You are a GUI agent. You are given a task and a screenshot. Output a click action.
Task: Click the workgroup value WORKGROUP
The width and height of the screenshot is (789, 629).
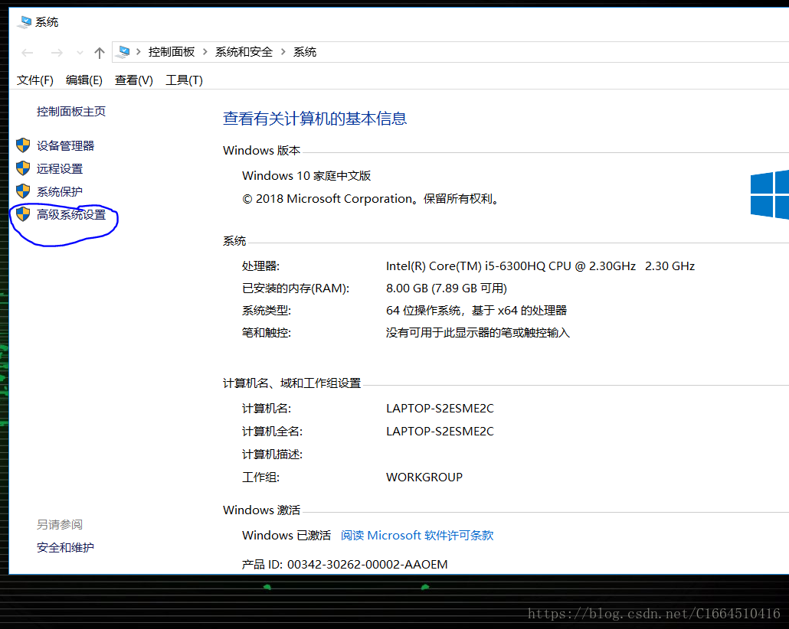pyautogui.click(x=424, y=477)
